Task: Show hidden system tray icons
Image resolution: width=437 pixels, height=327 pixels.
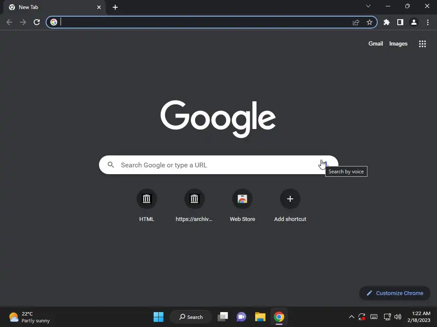Action: point(352,317)
